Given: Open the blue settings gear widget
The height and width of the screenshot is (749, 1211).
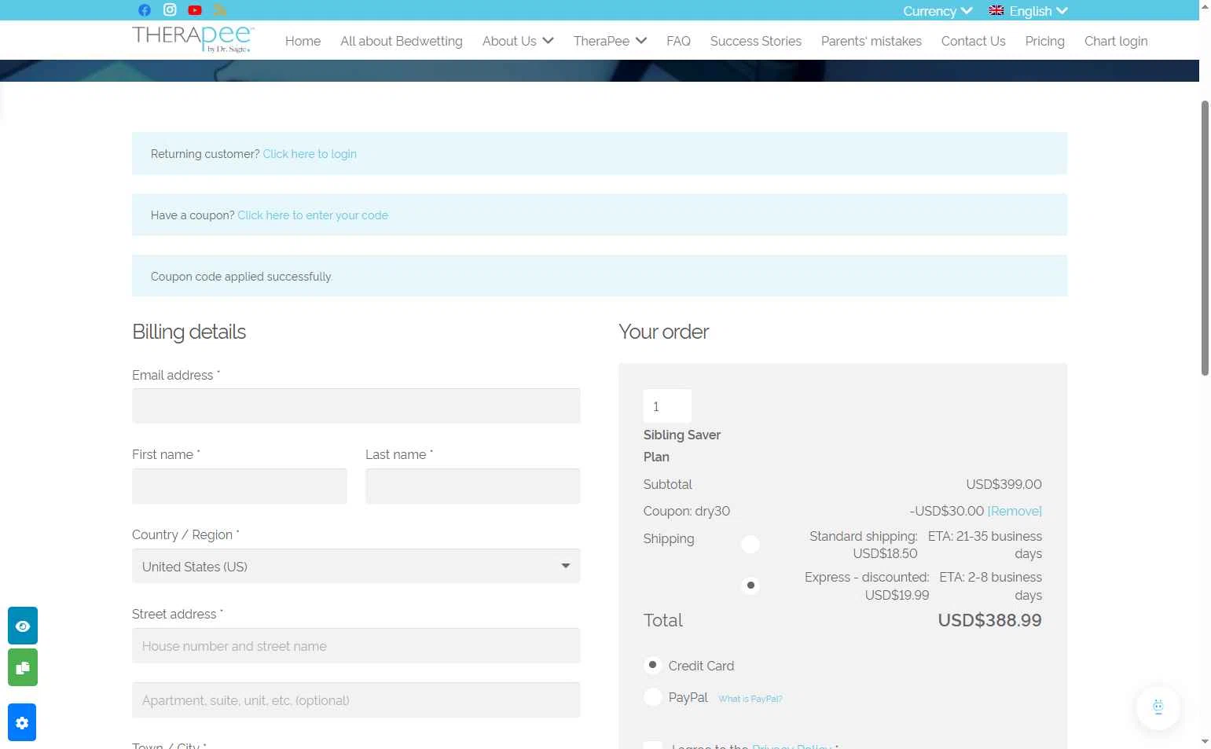Looking at the screenshot, I should click(22, 722).
